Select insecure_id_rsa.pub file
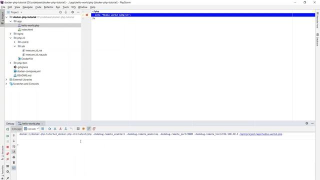 pyautogui.click(x=36, y=54)
